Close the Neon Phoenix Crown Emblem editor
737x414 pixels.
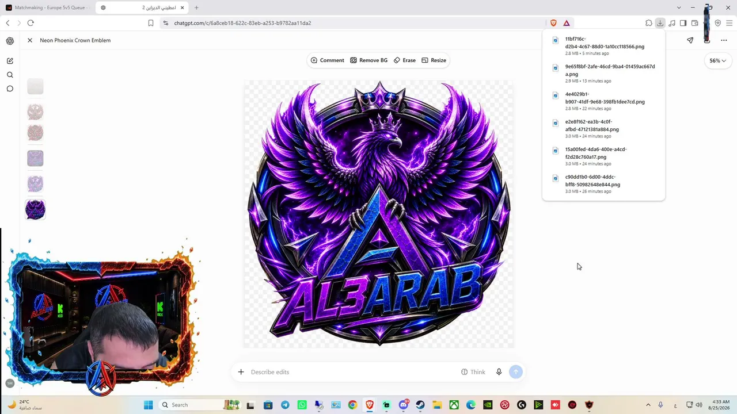point(30,40)
